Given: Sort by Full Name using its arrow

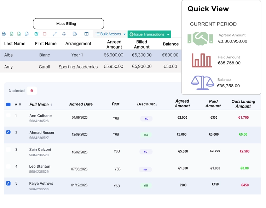Looking at the screenshot, I should (x=51, y=105).
